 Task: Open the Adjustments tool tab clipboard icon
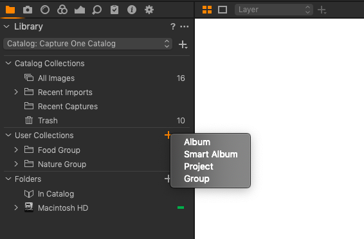(114, 10)
